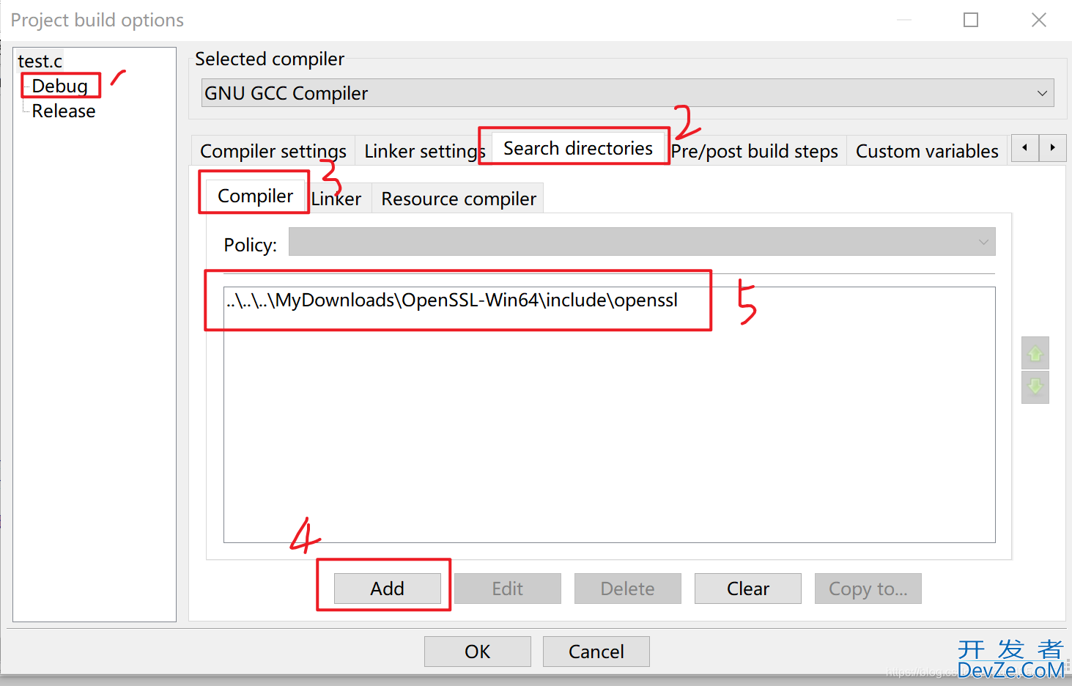The height and width of the screenshot is (686, 1072).
Task: Maximize the Project build options window
Action: point(971,20)
